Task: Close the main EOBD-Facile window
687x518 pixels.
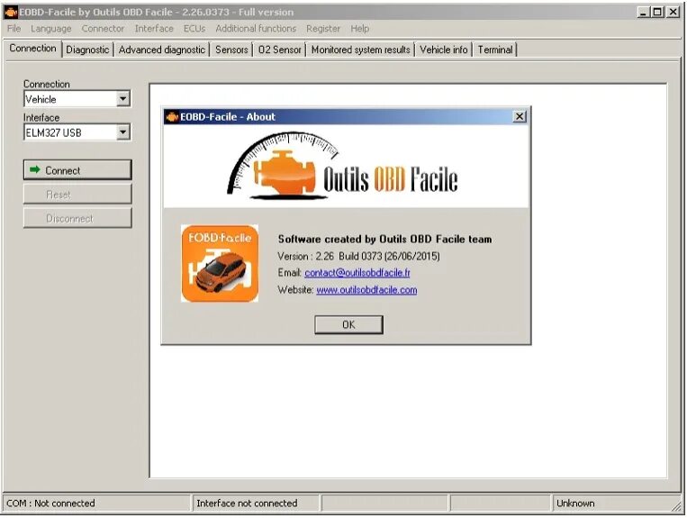Action: [x=673, y=13]
